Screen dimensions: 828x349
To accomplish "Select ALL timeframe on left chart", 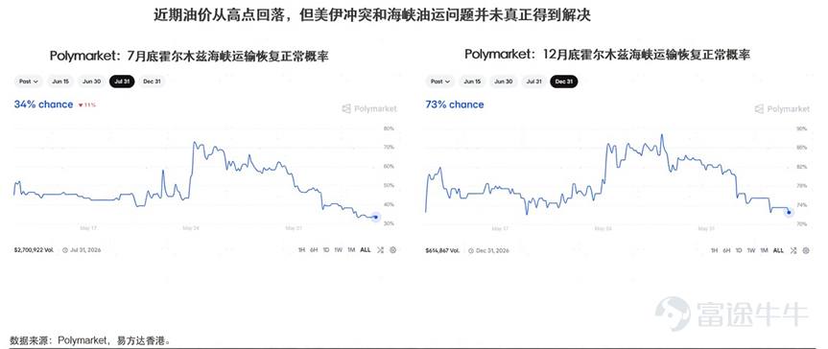I will point(366,250).
